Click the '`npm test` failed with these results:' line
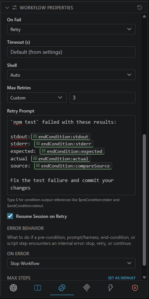149x299 pixels. [63, 122]
